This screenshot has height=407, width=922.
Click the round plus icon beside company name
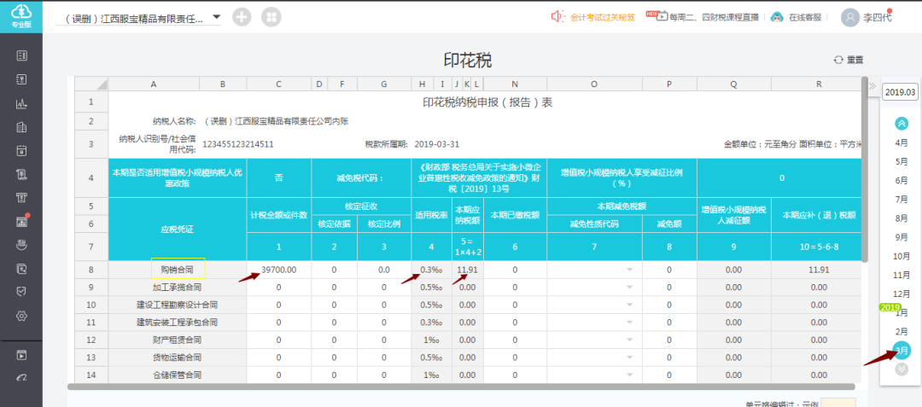[242, 17]
